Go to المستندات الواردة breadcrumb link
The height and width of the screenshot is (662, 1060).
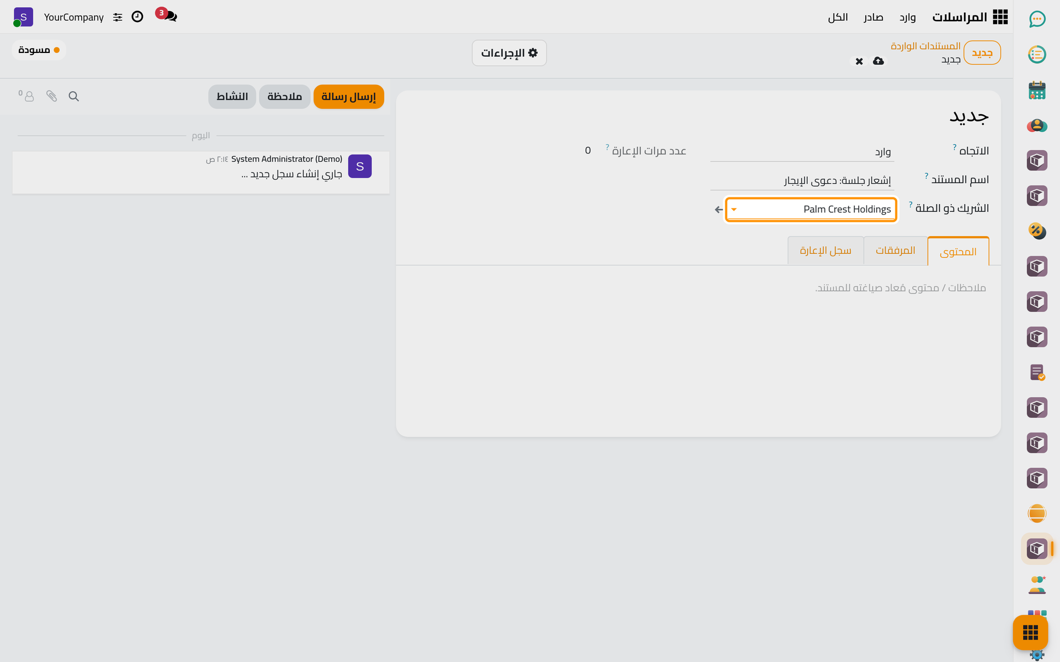[925, 46]
